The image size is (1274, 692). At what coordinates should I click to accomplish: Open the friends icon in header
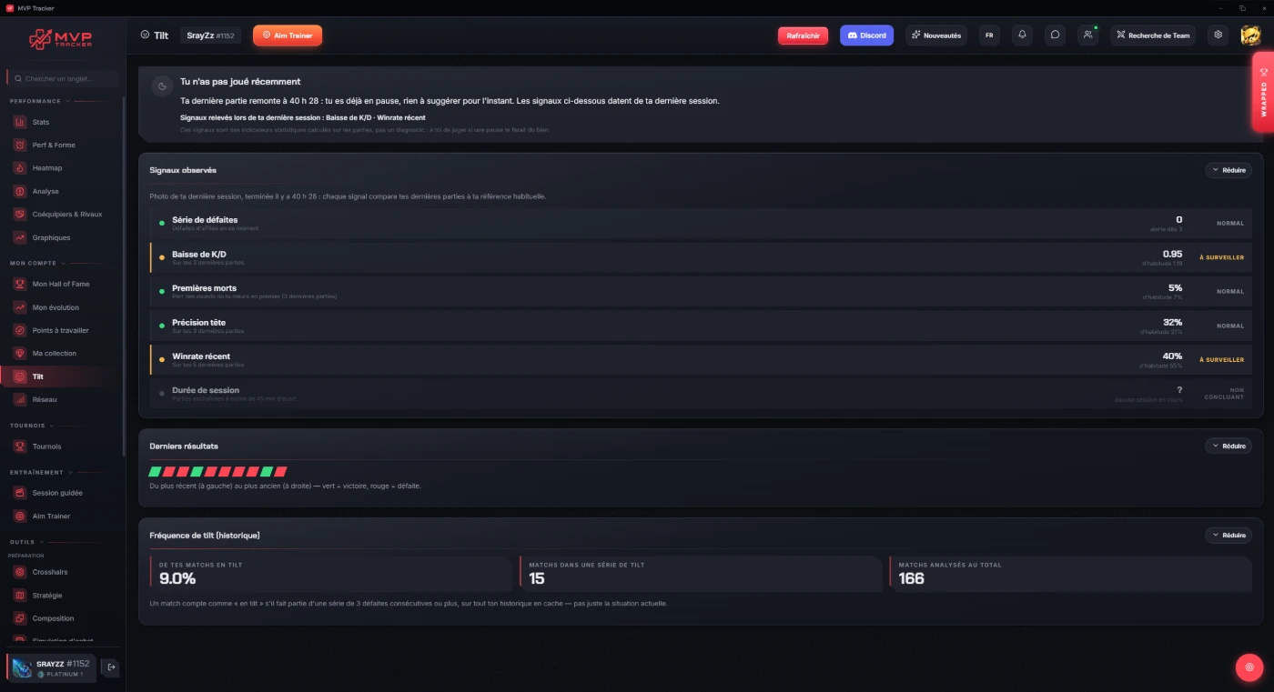[1087, 35]
